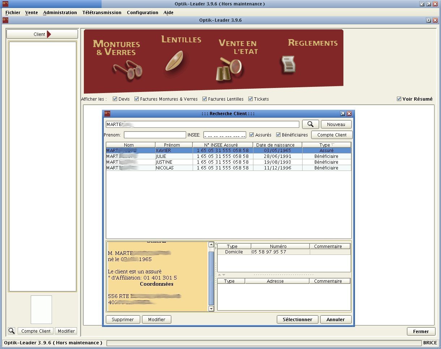Image resolution: width=441 pixels, height=349 pixels.
Task: Toggle the Assurés checkbox
Action: (252, 135)
